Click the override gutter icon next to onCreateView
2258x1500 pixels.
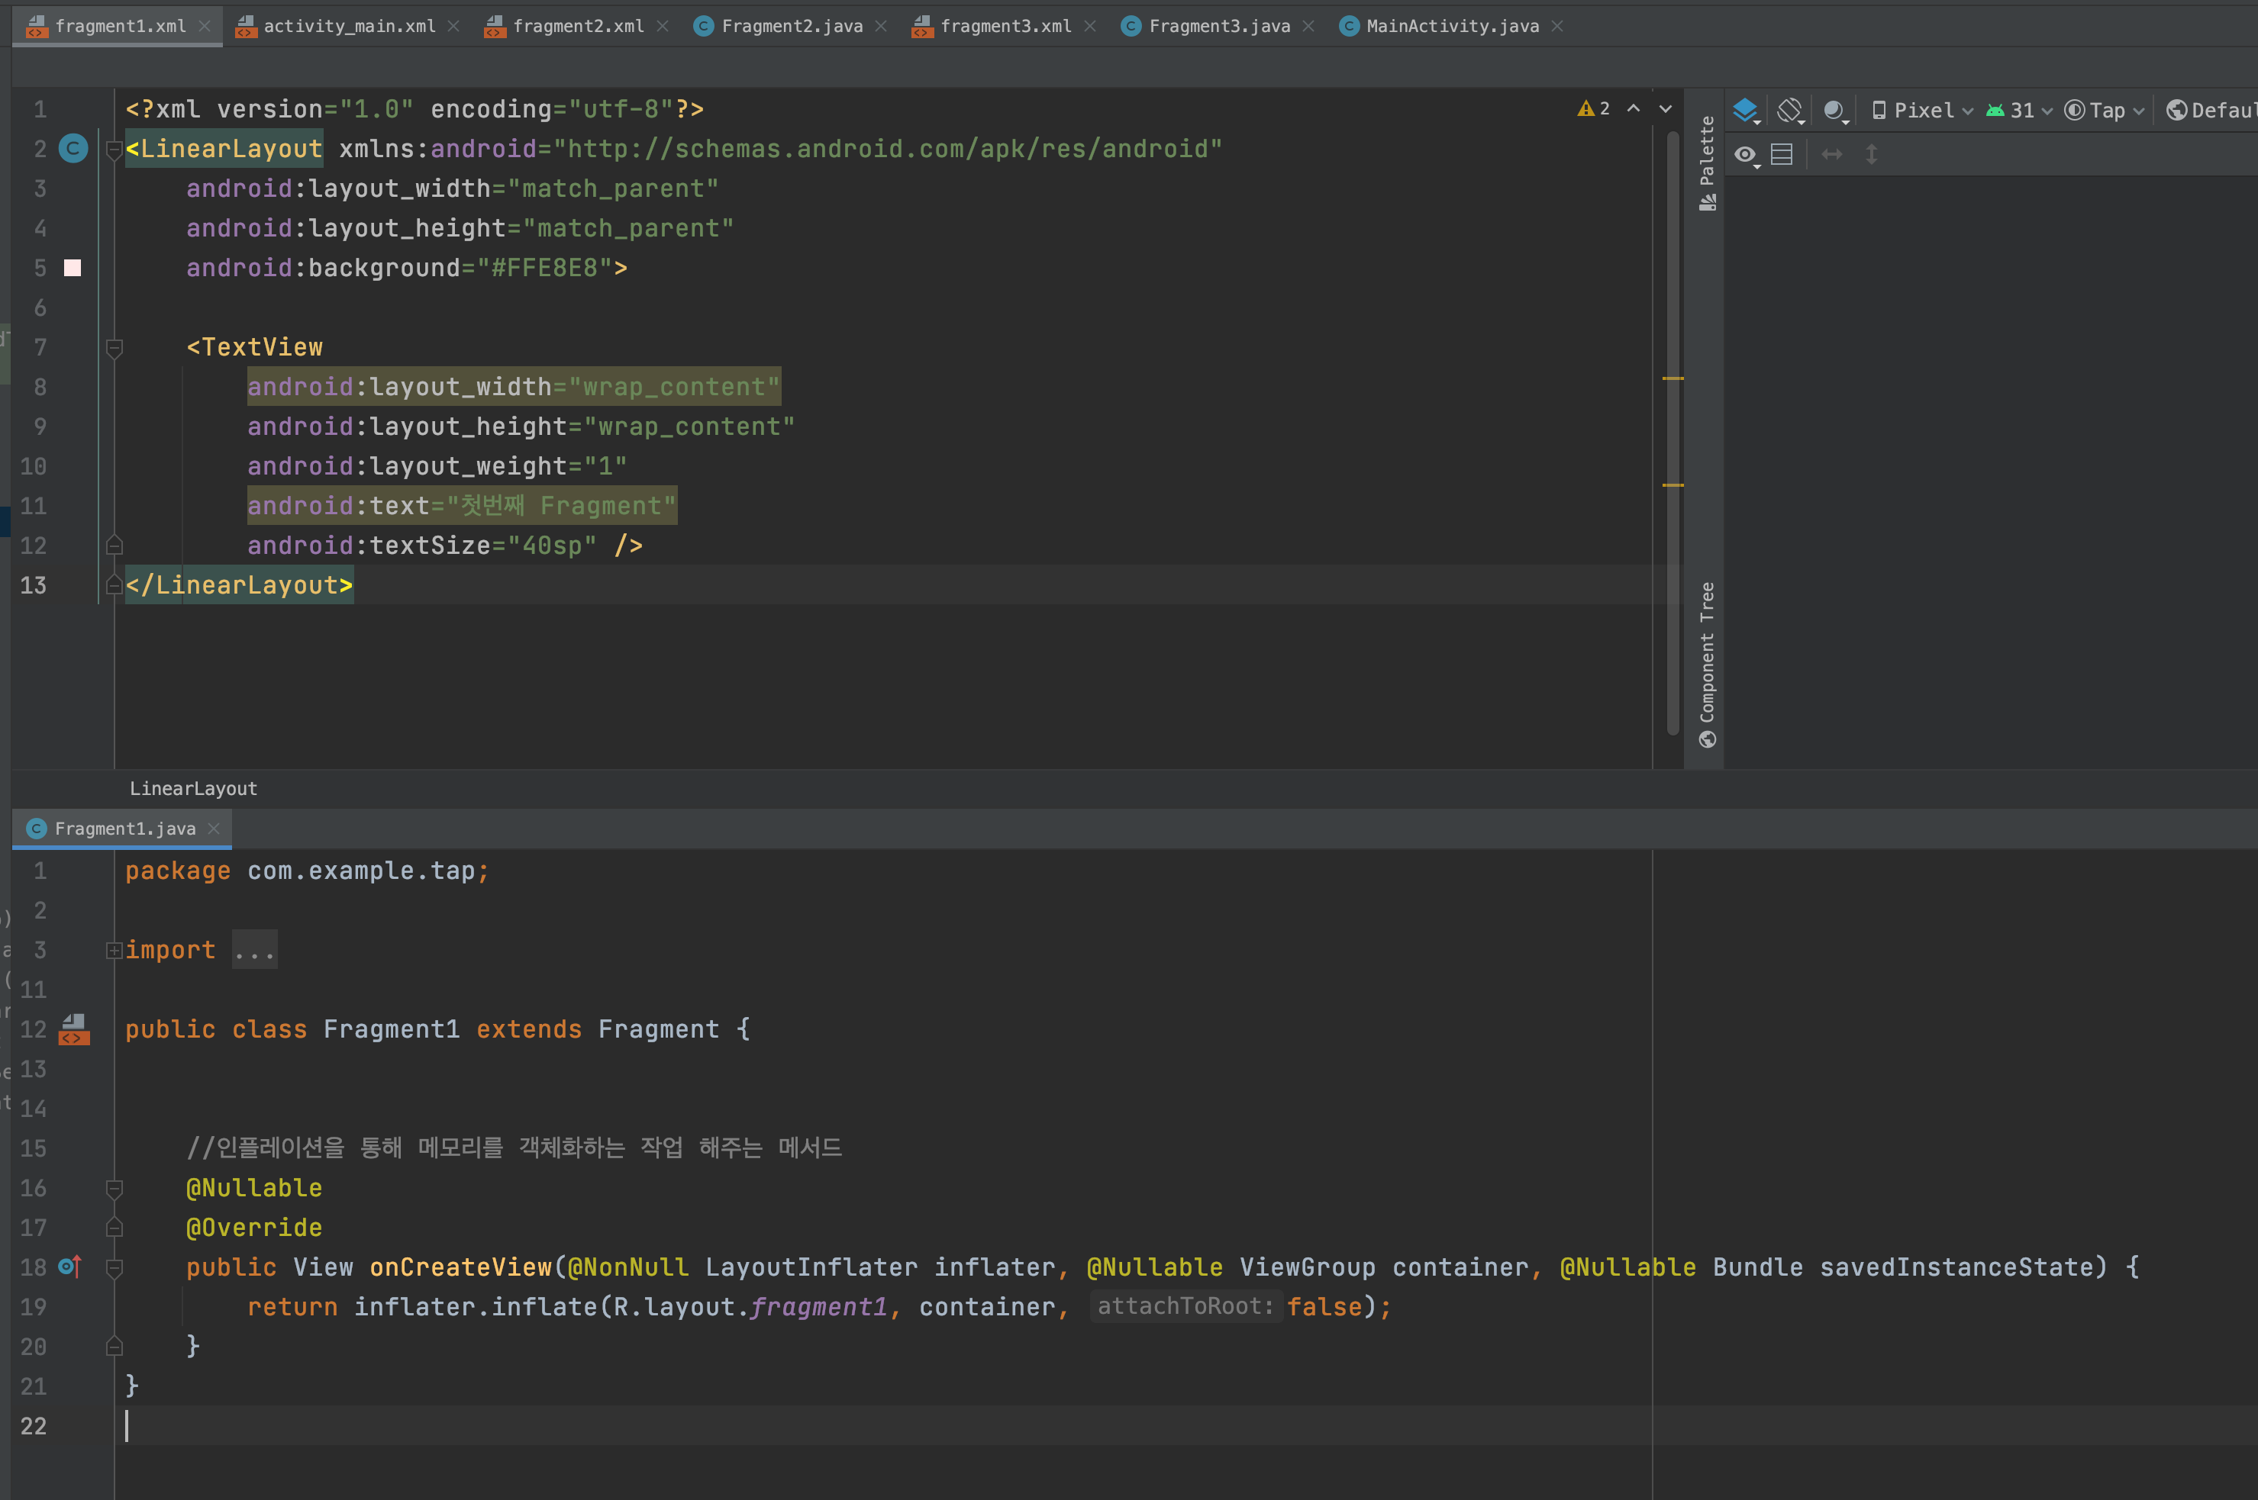[70, 1267]
